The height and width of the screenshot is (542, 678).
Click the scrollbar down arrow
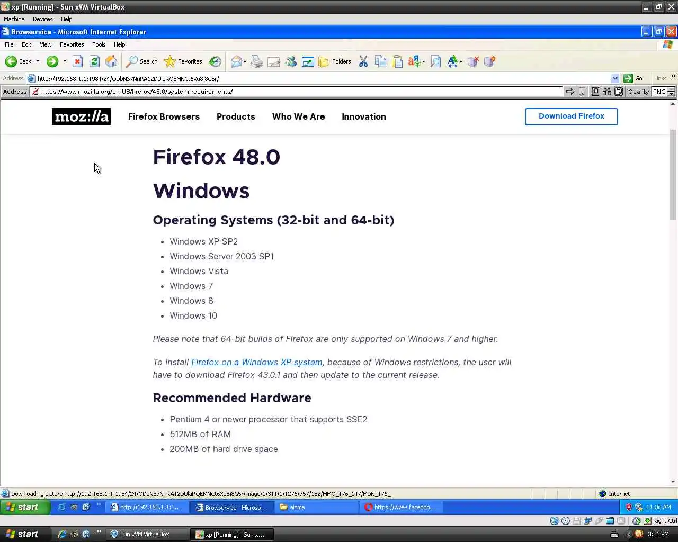[673, 482]
